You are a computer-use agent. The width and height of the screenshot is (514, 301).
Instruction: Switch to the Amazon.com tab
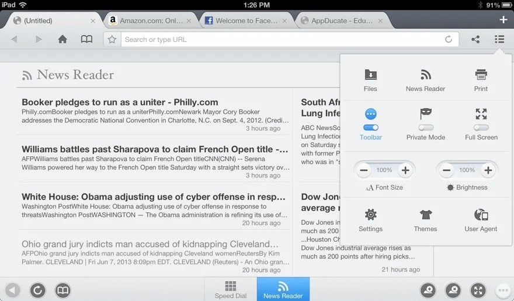[x=150, y=20]
